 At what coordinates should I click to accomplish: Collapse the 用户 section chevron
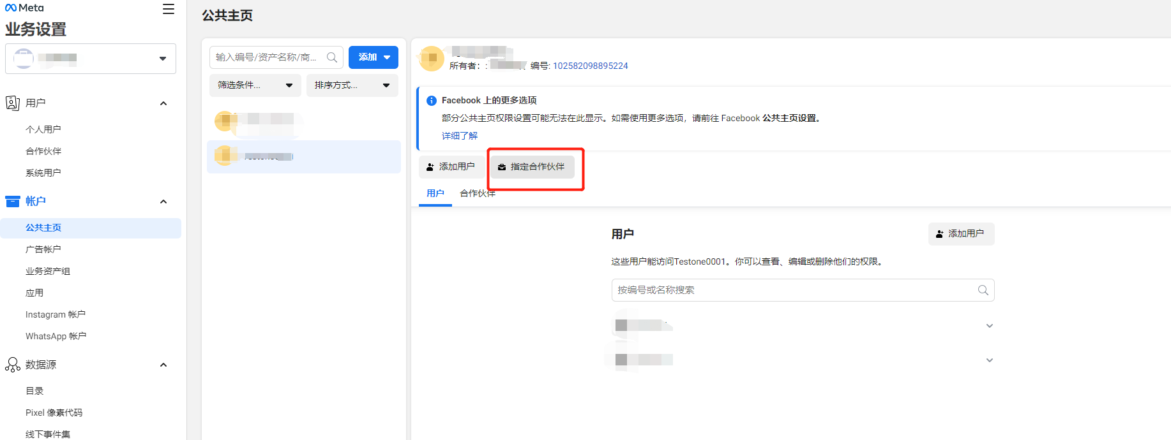pos(163,103)
